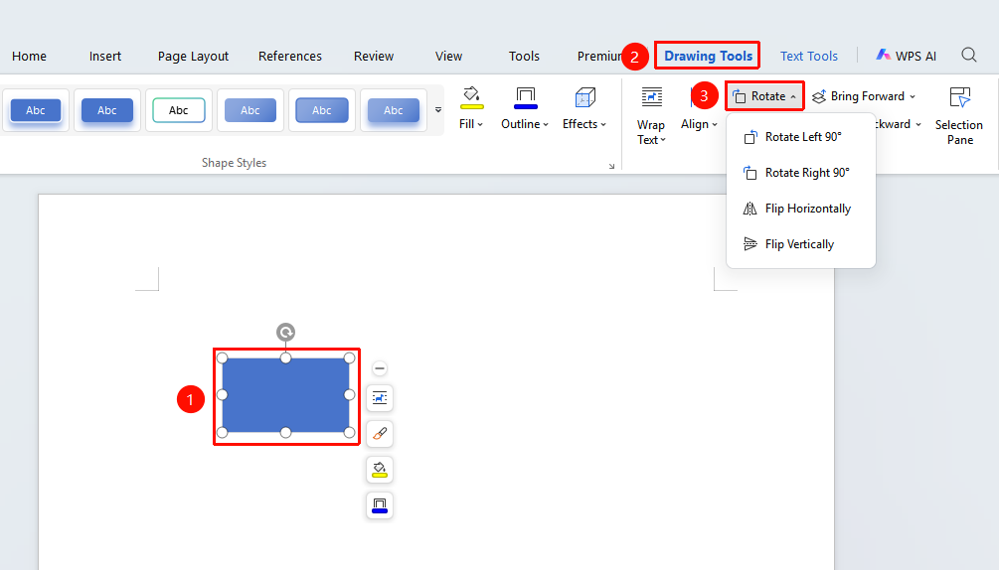The image size is (999, 570).
Task: Open the Bring Forward dropdown arrow
Action: tap(913, 96)
